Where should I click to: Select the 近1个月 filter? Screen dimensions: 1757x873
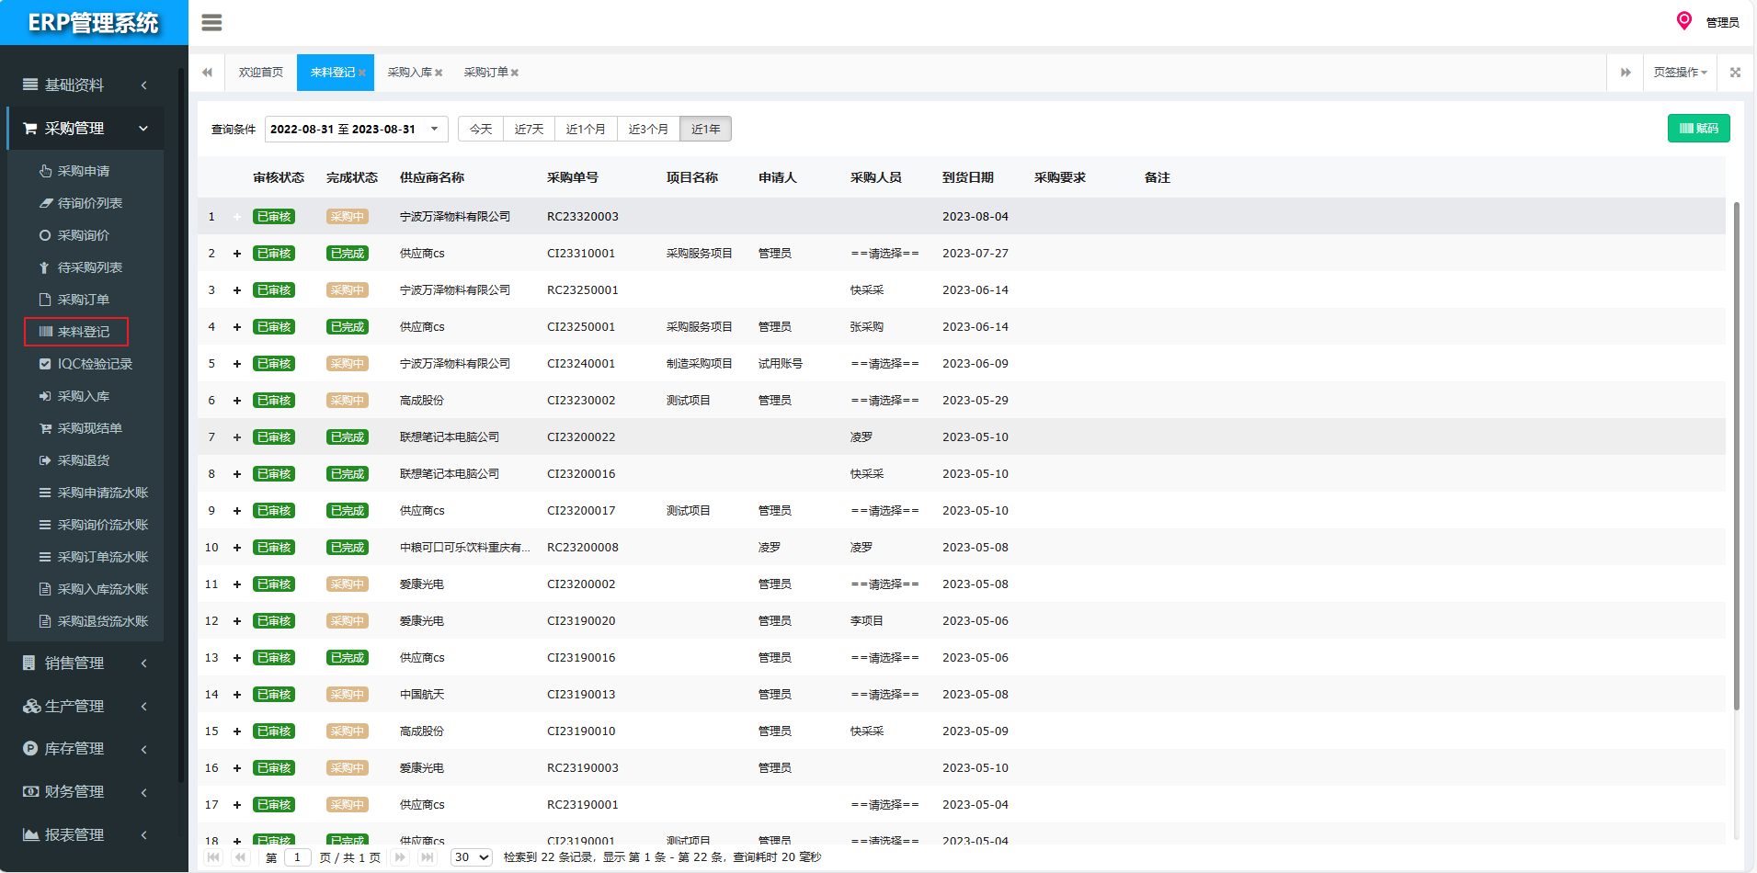click(x=586, y=130)
